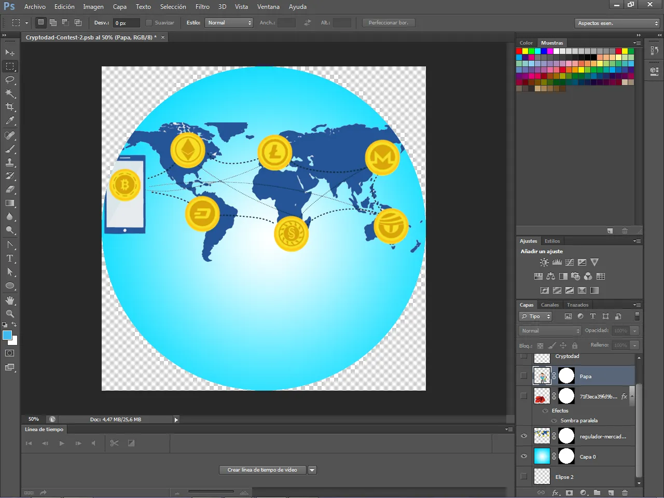Click Crear línea de tiempo de vídeo
The height and width of the screenshot is (498, 664).
click(262, 470)
